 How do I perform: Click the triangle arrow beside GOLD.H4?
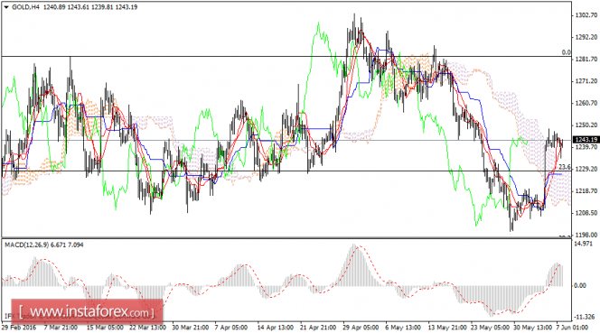click(x=6, y=7)
